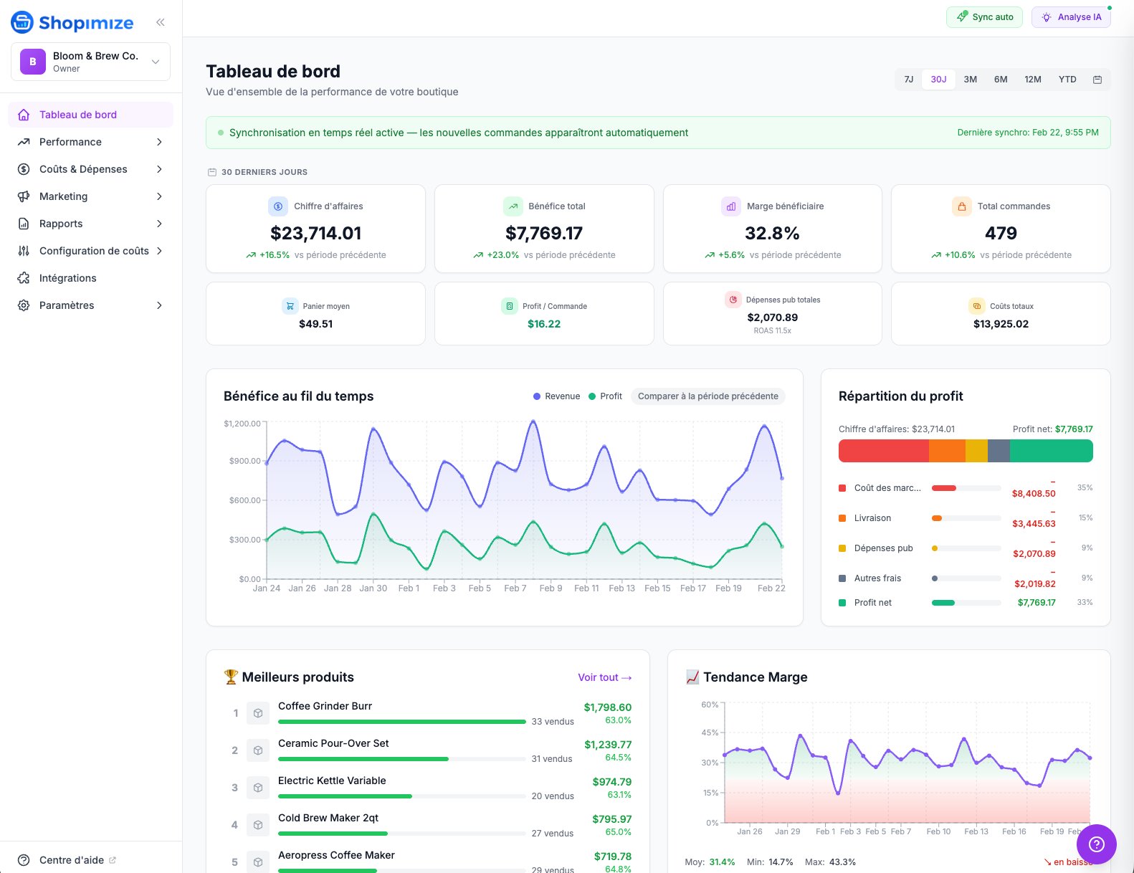Click the $23,714.01 revenue value
The width and height of the screenshot is (1134, 873).
pyautogui.click(x=315, y=233)
